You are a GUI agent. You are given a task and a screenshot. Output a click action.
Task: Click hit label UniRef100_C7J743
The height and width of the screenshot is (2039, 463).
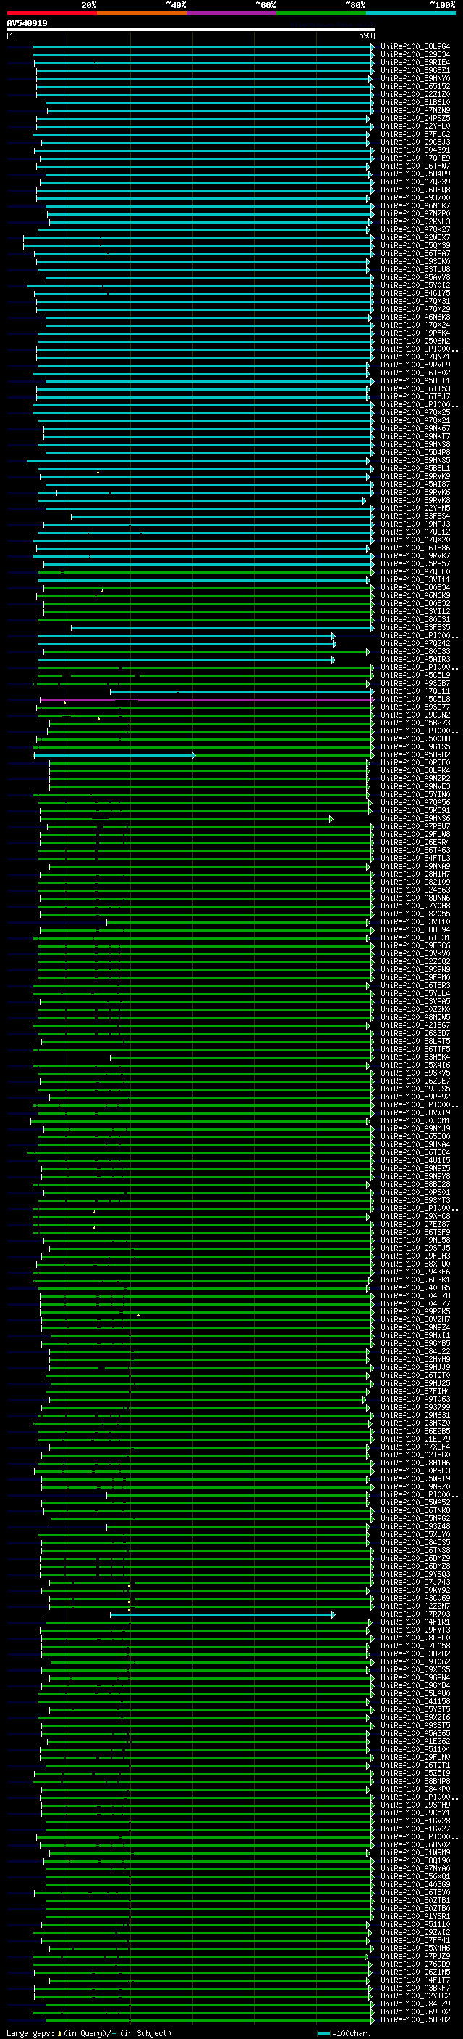coord(415,1583)
